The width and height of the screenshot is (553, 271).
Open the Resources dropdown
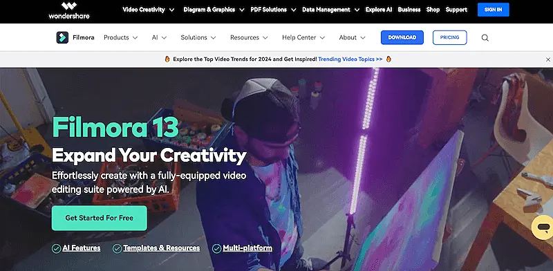[249, 37]
